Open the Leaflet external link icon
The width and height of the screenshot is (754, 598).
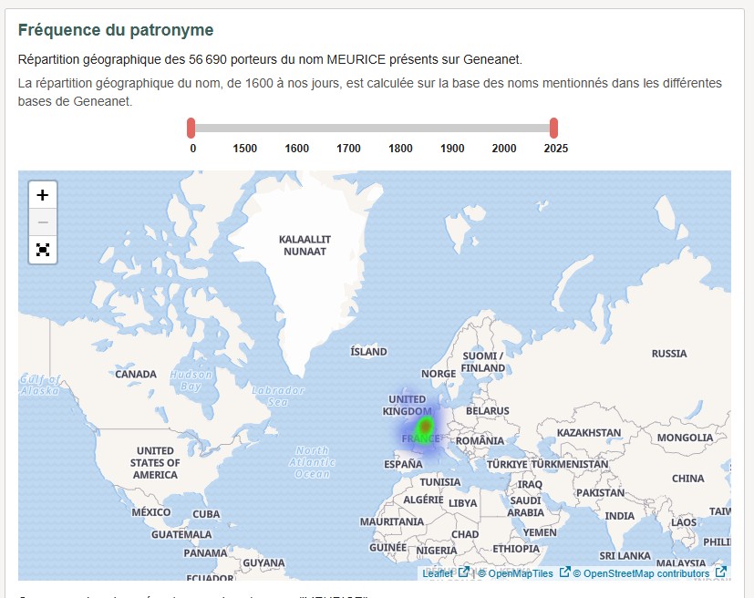coord(463,575)
